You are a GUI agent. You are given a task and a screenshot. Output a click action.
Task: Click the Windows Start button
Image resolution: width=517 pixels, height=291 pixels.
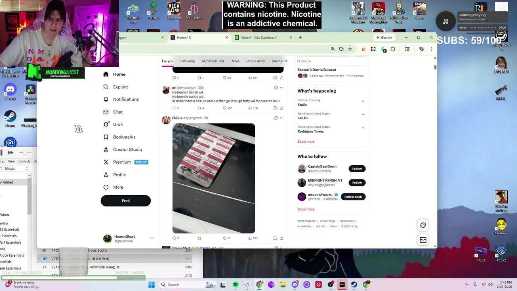(151, 285)
